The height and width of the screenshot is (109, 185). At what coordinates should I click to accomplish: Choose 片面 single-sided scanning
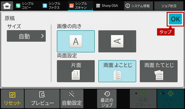click(x=76, y=71)
